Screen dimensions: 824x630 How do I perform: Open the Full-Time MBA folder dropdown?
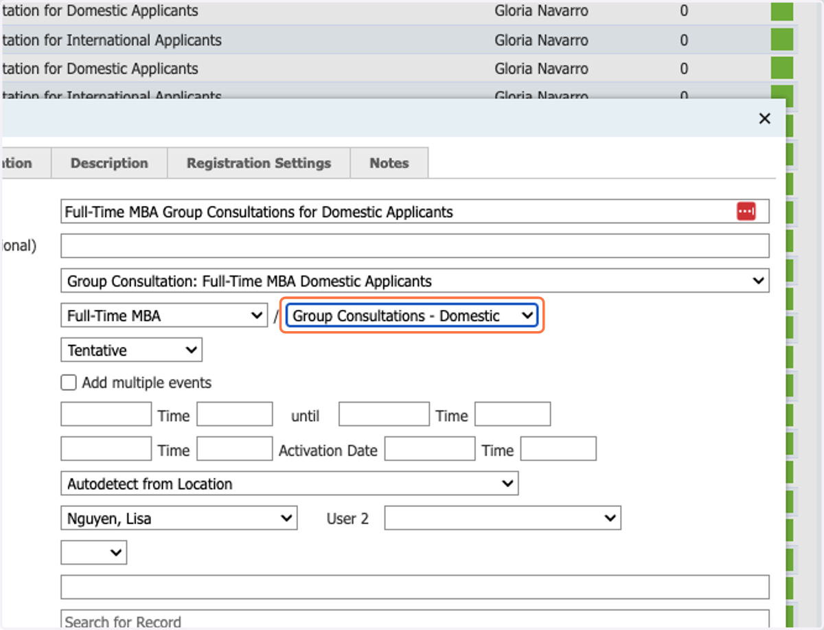tap(164, 316)
